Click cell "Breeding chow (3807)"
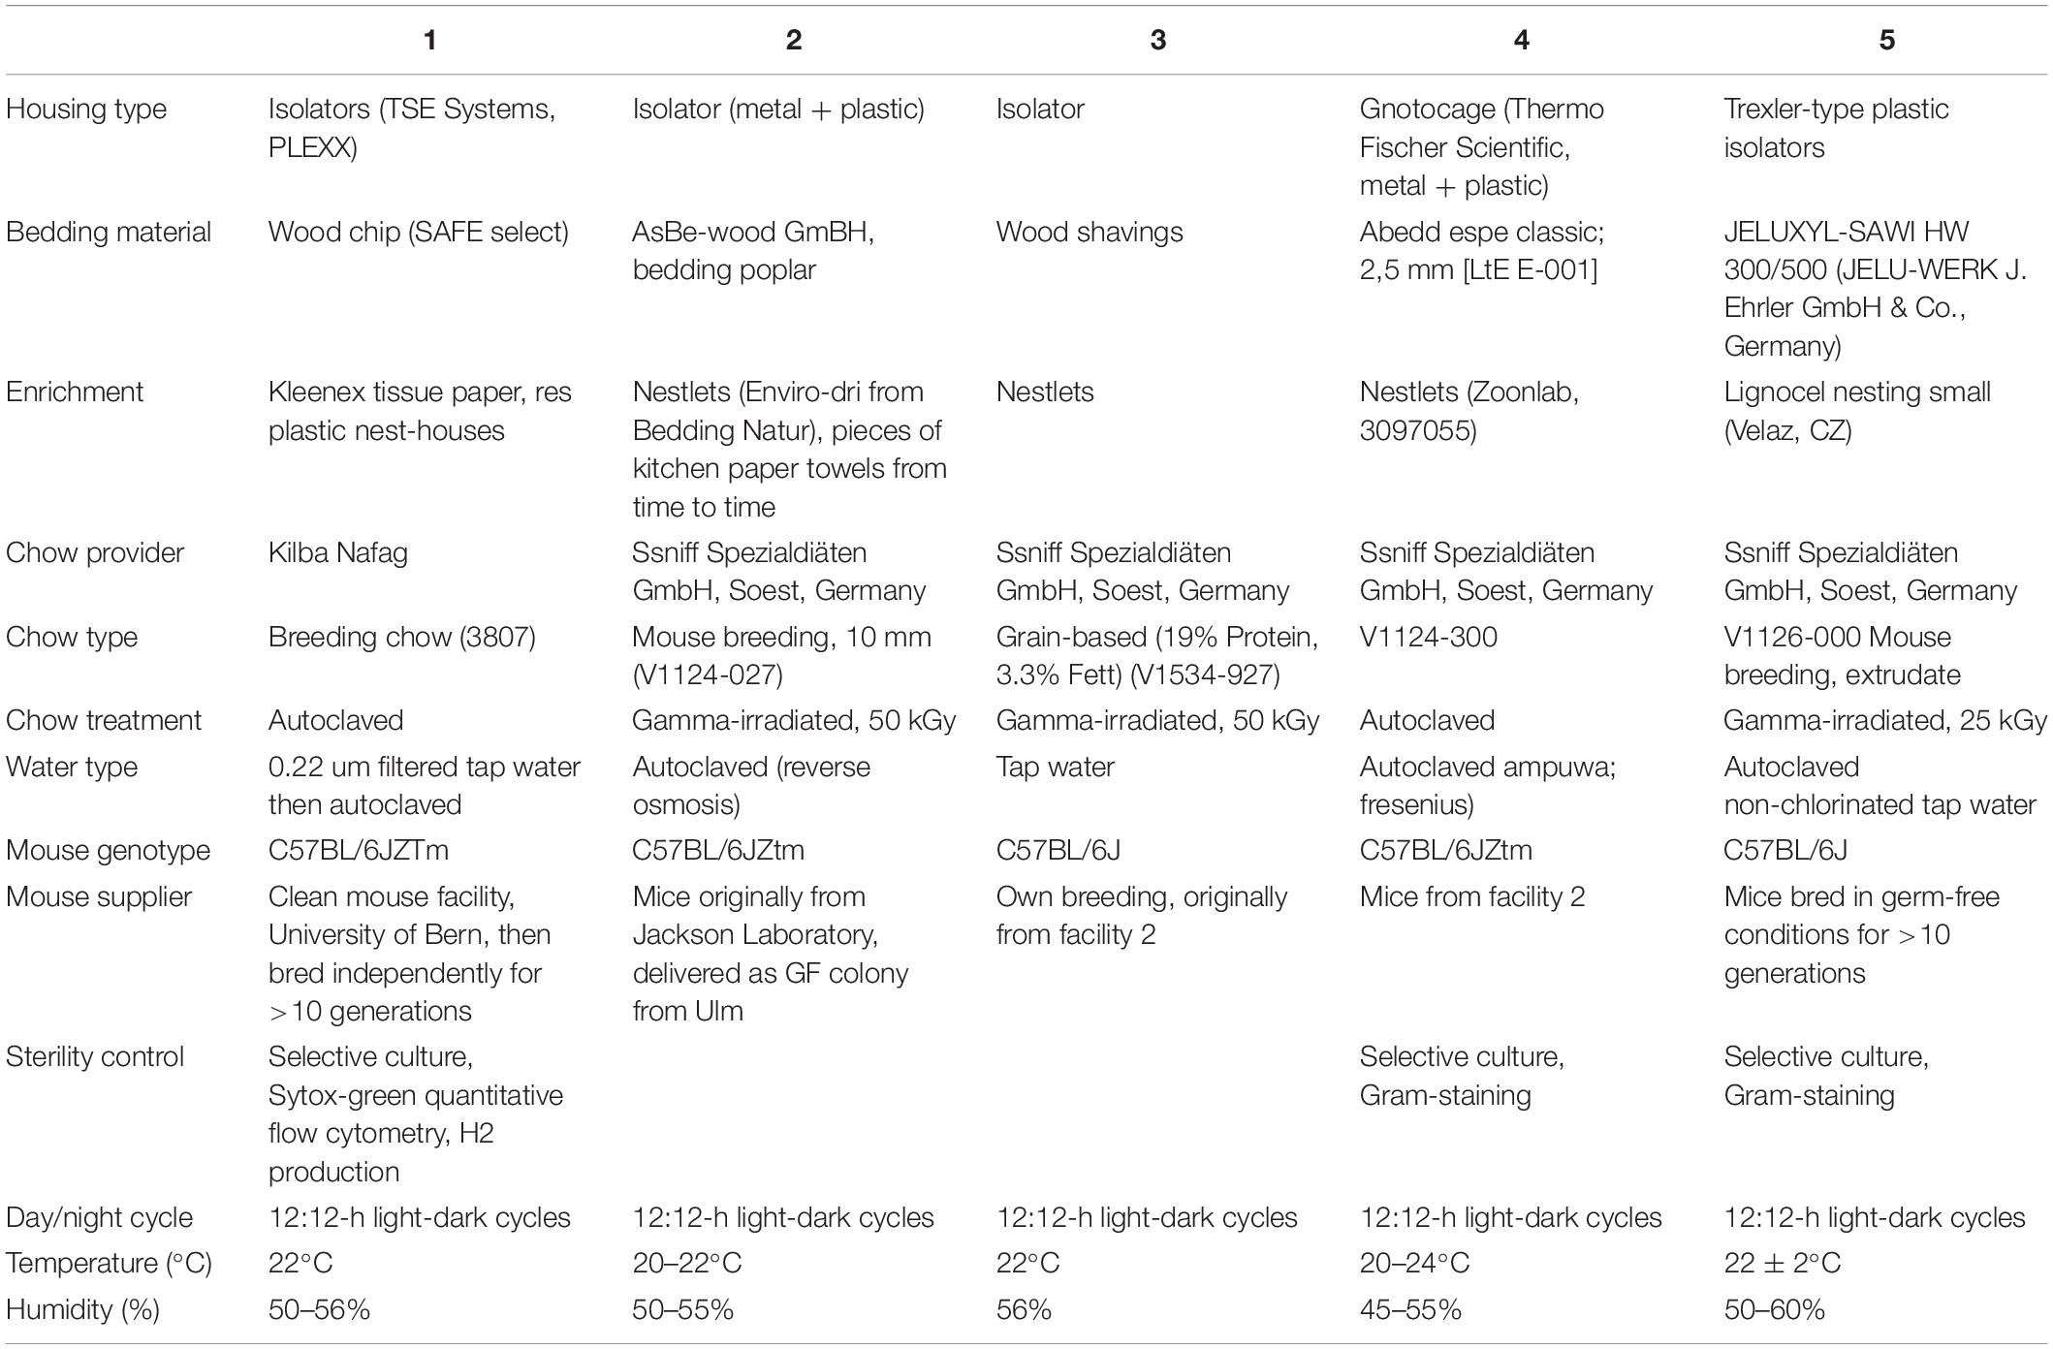2053x1349 pixels. tap(402, 638)
